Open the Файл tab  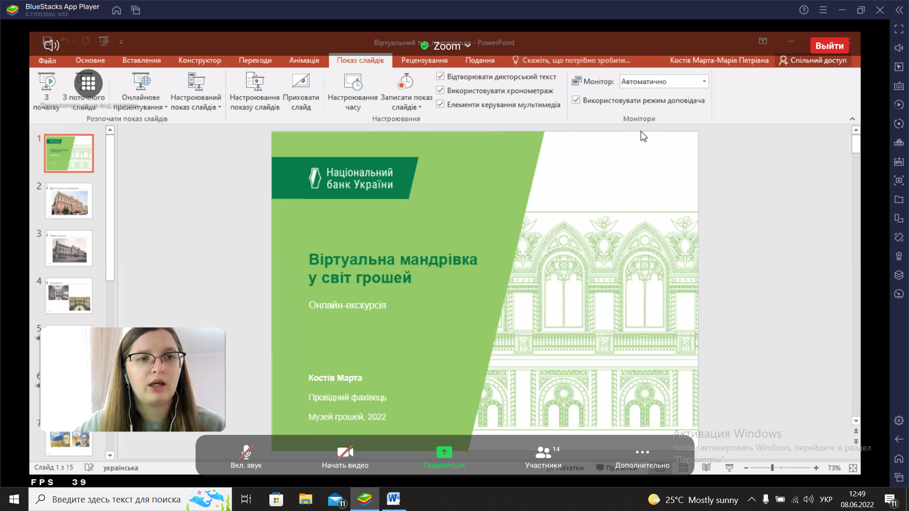pyautogui.click(x=47, y=61)
